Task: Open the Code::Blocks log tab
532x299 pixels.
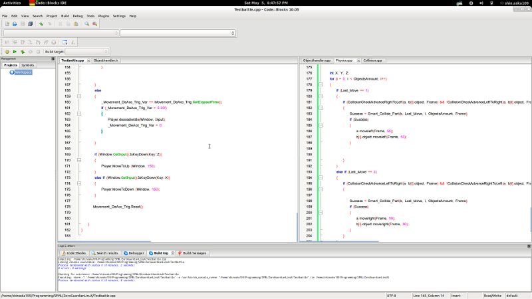Action: pos(74,253)
